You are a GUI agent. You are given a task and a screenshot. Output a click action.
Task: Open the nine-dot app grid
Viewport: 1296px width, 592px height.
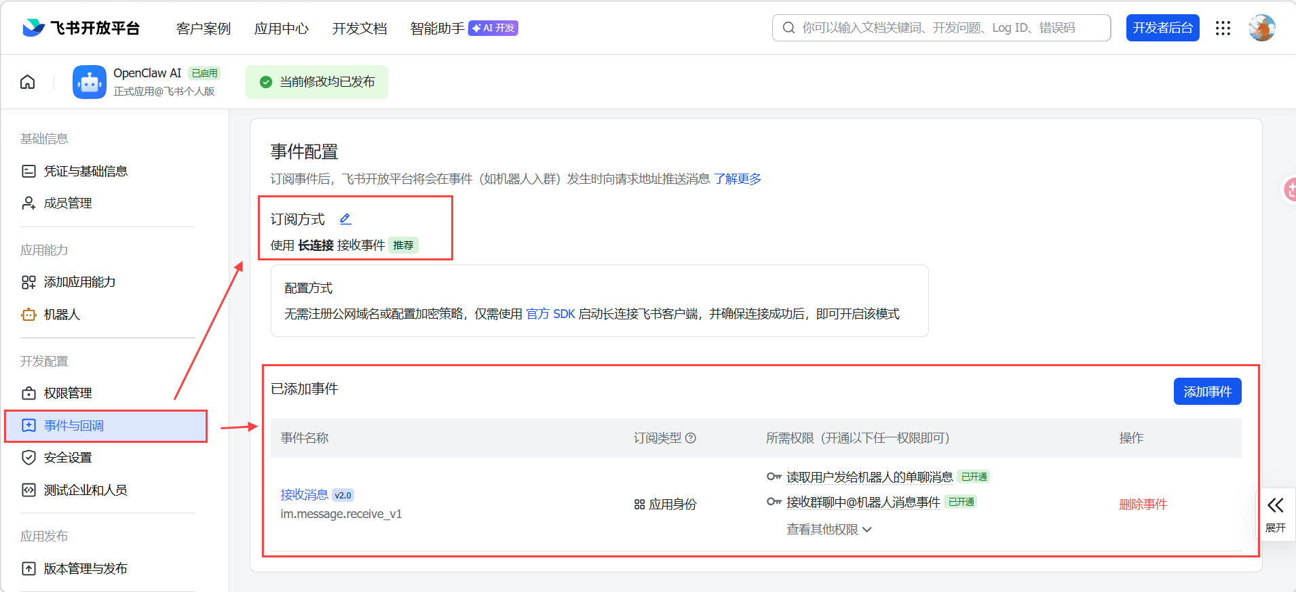(1223, 28)
